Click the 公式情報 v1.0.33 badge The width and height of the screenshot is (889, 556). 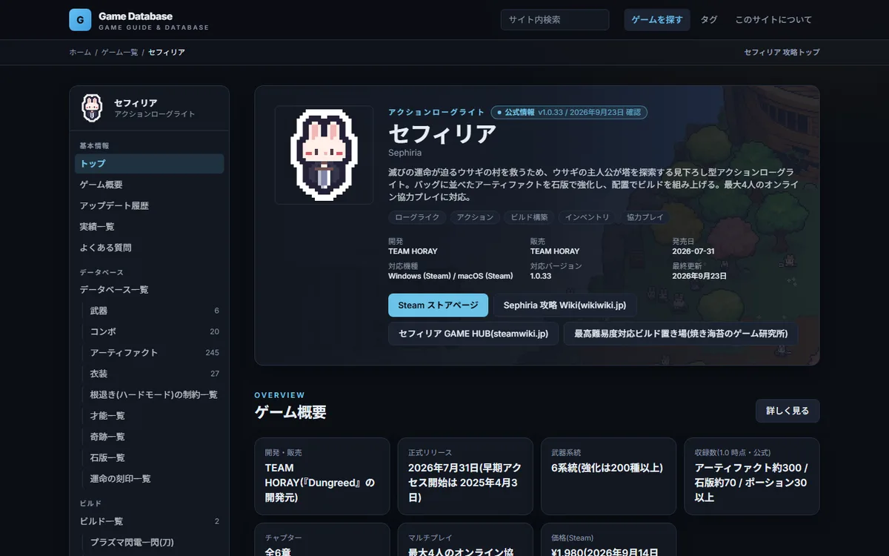tap(570, 112)
